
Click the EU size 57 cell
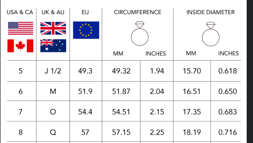[85, 132]
